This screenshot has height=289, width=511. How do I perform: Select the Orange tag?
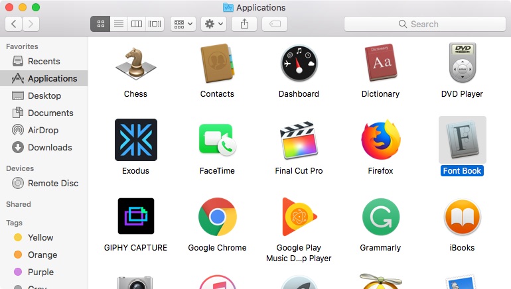(x=44, y=255)
